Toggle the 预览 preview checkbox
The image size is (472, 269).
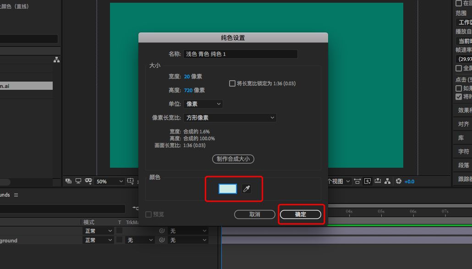point(148,214)
